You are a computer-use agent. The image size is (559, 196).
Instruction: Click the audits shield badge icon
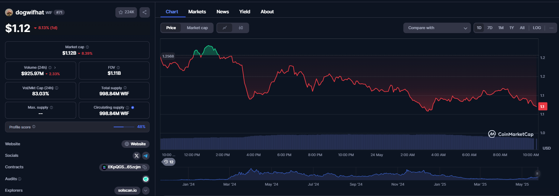pos(146,179)
